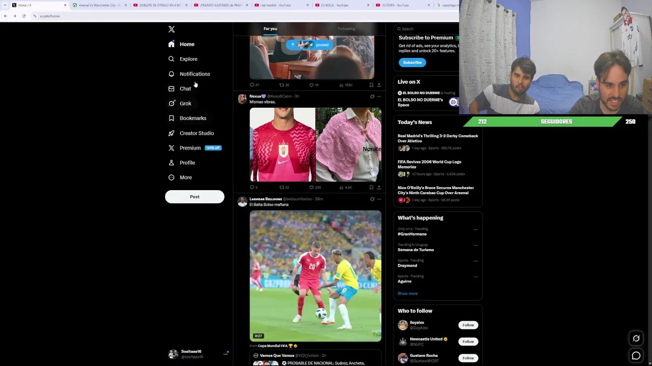Open Lakhdar Belloumi profile avatar
This screenshot has width=652, height=366.
(242, 201)
